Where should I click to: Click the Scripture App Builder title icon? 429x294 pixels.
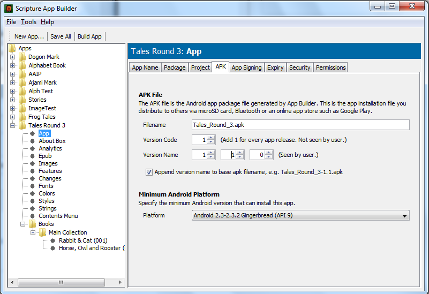[9, 8]
